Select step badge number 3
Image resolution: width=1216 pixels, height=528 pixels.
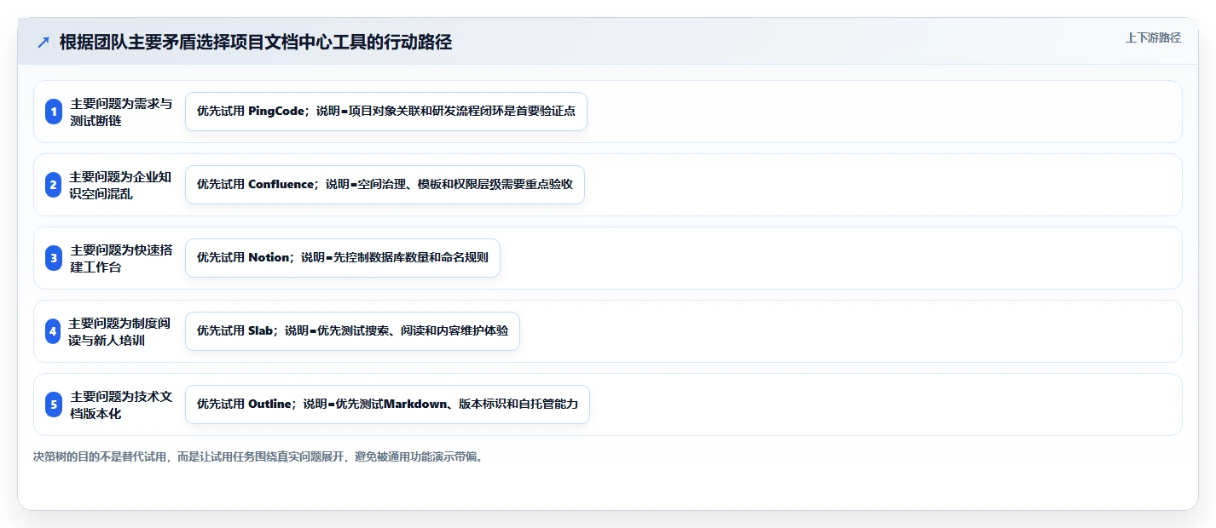[54, 258]
